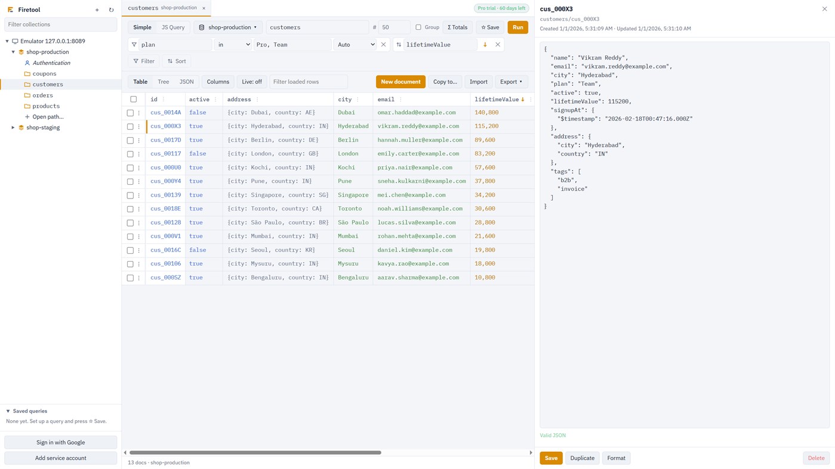Click the horizontal scrollbar below the table
The height and width of the screenshot is (469, 835).
pyautogui.click(x=255, y=453)
